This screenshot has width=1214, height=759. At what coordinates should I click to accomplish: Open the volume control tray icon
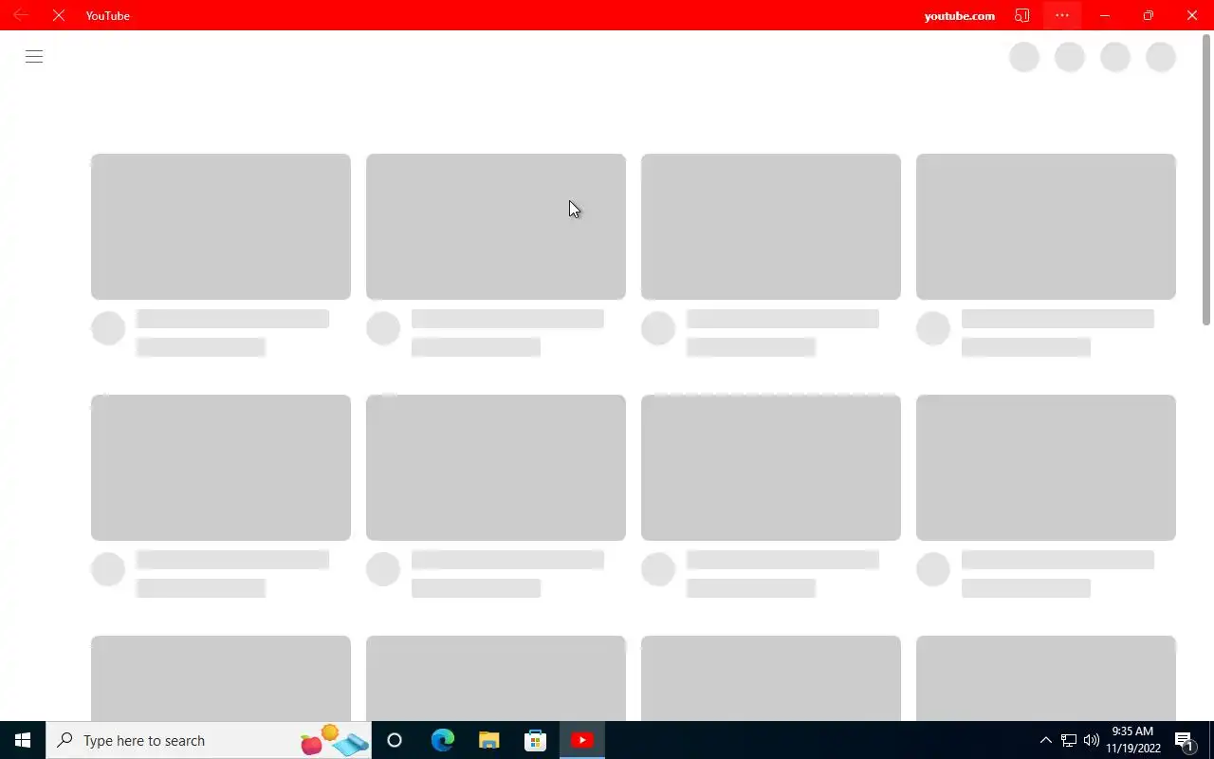tap(1092, 740)
